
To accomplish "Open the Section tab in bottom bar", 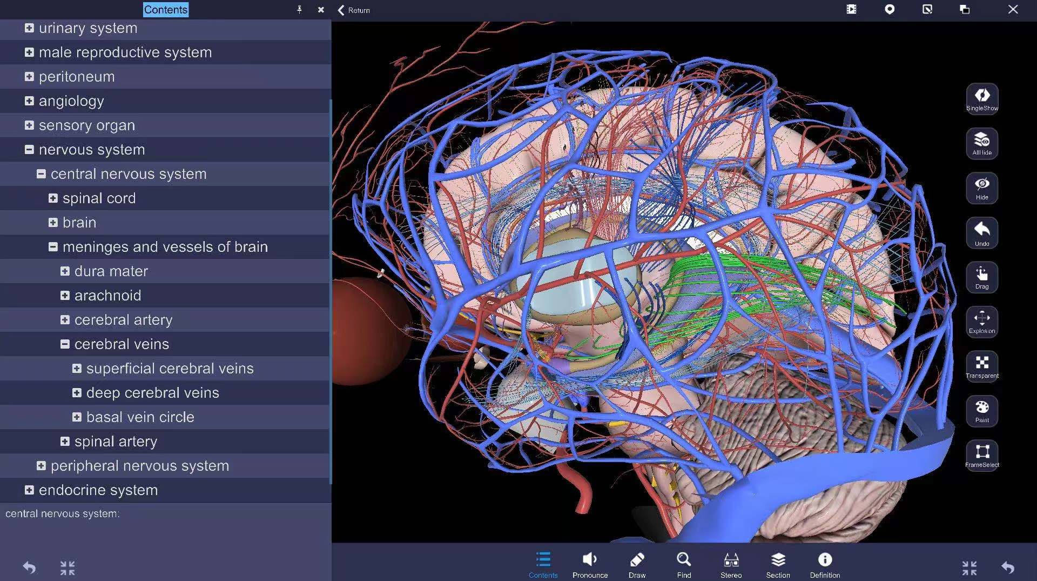I will click(x=778, y=565).
